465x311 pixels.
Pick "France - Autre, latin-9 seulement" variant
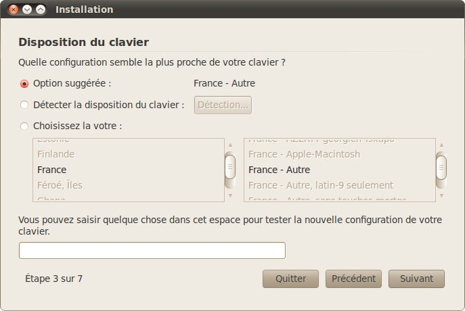pyautogui.click(x=321, y=185)
